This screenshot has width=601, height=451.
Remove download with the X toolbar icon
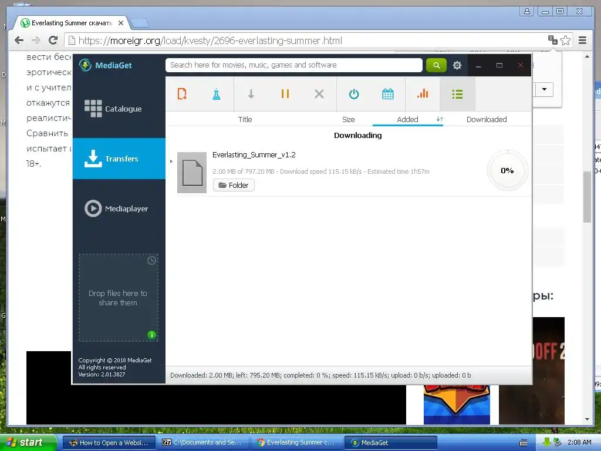pos(319,94)
